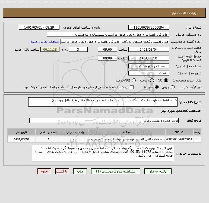Click the اطلاعات کالاهای مورد نیاز heading

[x=181, y=111]
